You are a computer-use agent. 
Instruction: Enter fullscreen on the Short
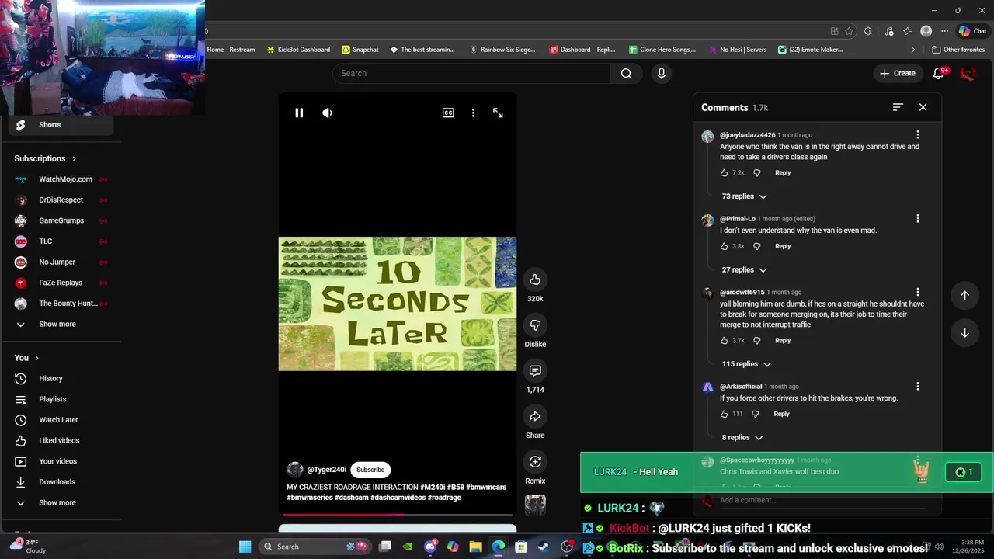click(498, 113)
